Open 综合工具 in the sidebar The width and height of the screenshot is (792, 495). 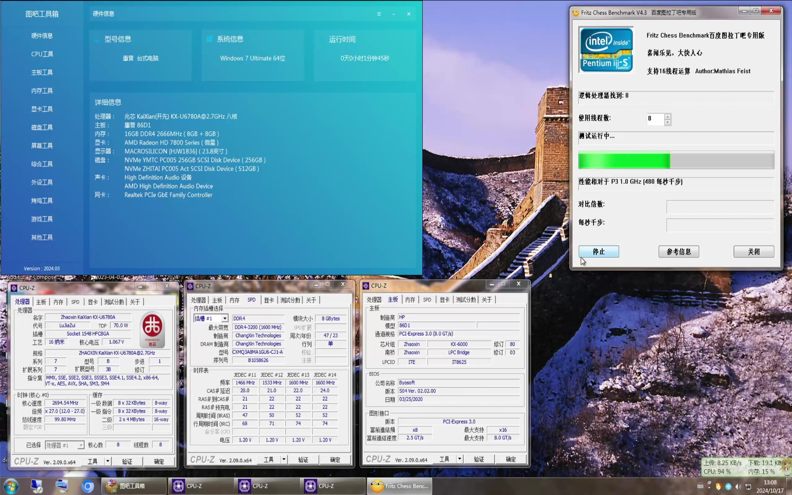coord(42,164)
